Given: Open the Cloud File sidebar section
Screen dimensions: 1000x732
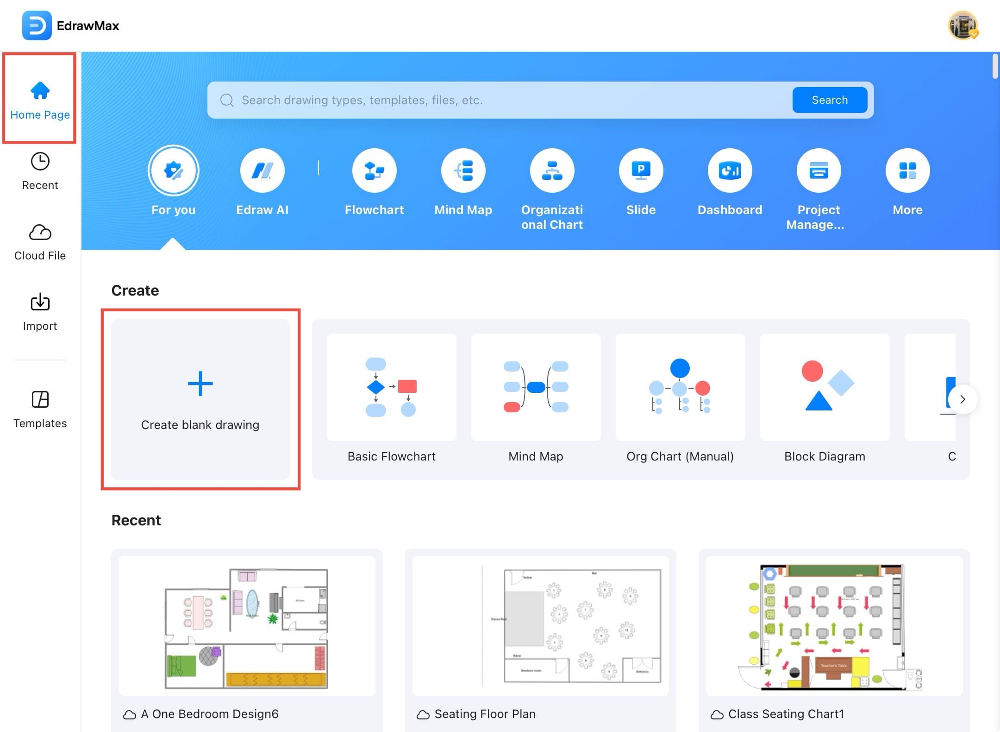Looking at the screenshot, I should coord(40,242).
